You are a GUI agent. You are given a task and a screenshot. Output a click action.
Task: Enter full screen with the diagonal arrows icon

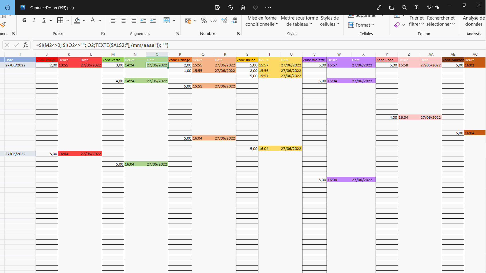[x=379, y=8]
